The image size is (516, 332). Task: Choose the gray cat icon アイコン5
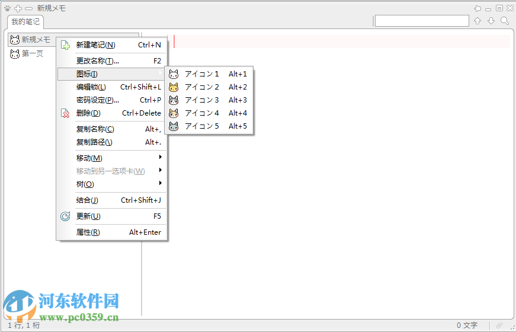[x=174, y=126]
